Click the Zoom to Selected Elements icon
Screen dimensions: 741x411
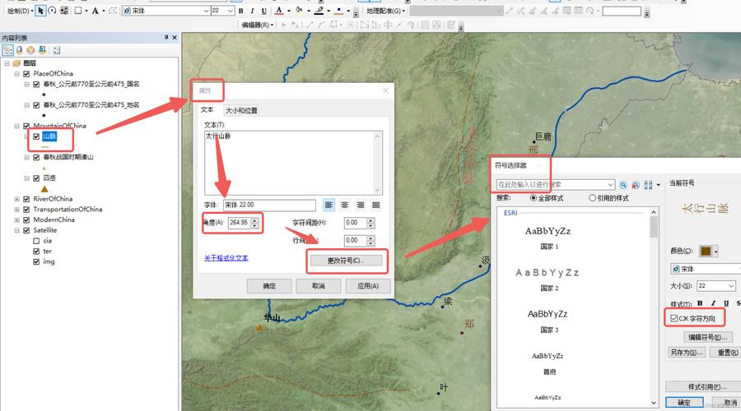click(x=63, y=11)
